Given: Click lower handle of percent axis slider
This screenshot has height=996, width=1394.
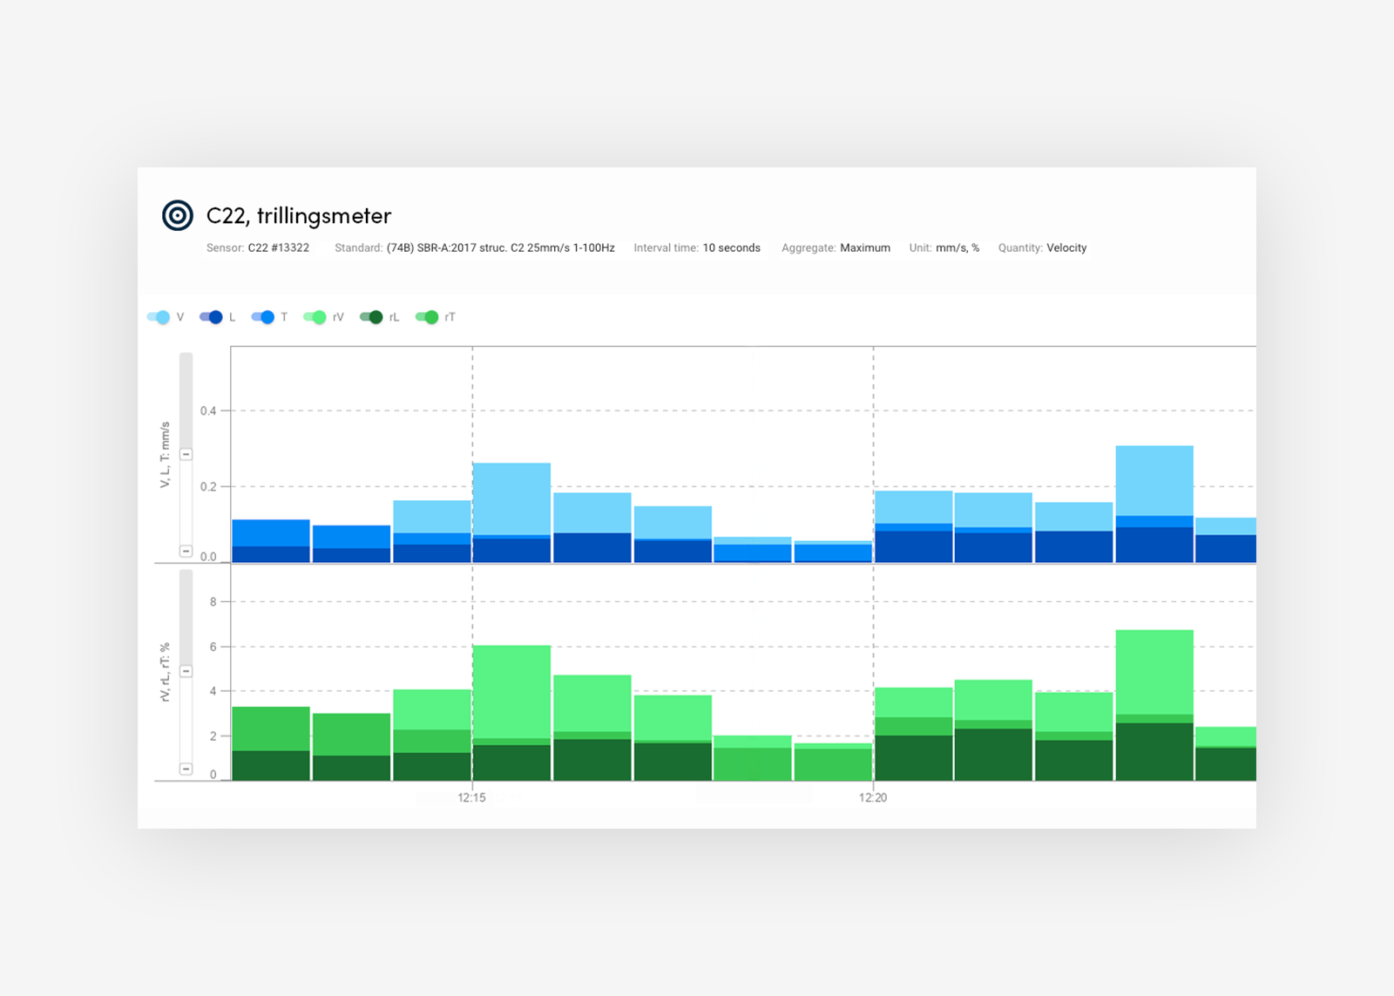Looking at the screenshot, I should coord(186,769).
